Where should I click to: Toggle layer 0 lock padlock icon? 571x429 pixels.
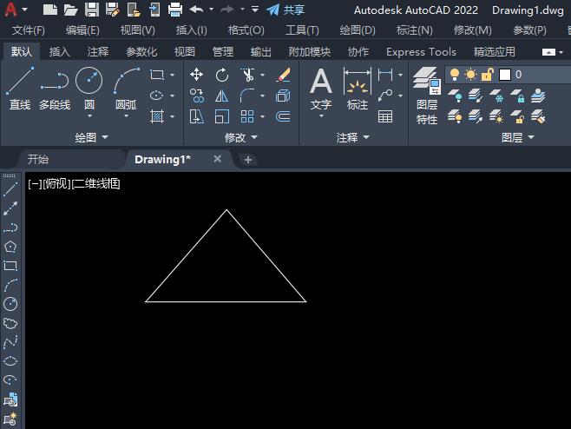tap(487, 75)
